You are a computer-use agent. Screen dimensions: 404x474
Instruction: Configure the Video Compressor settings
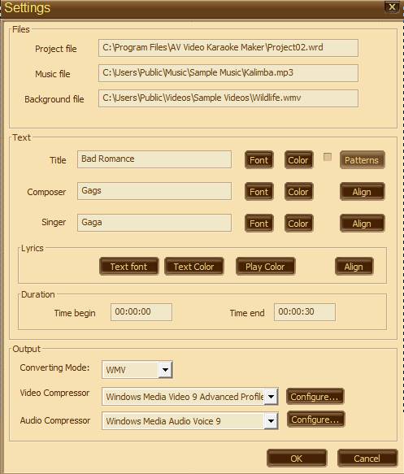tap(315, 396)
